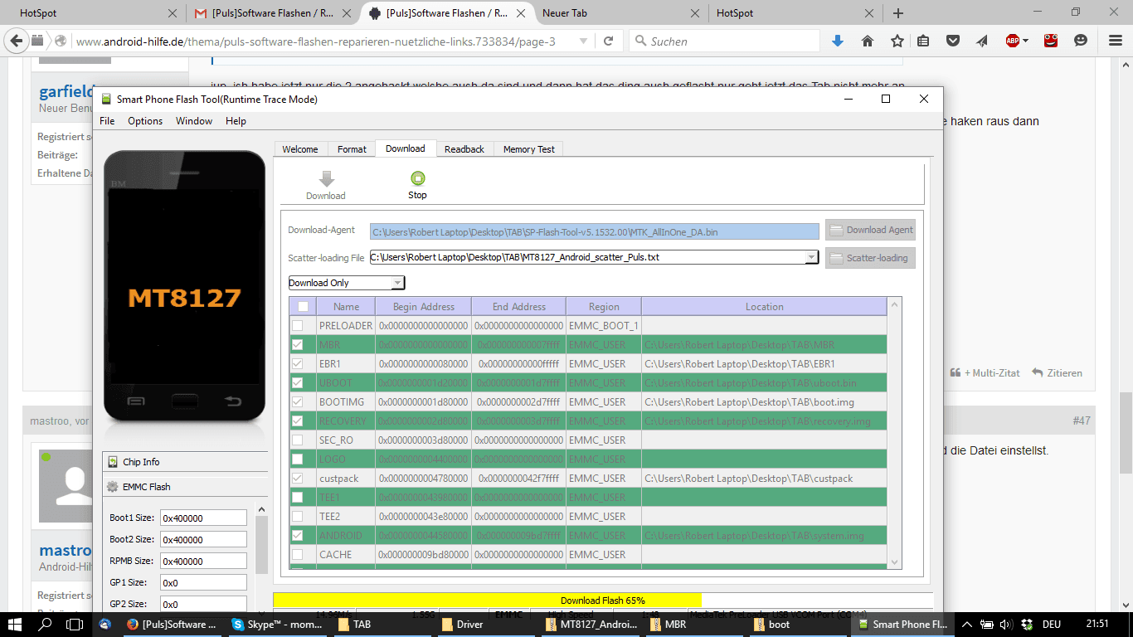Open the EMMC Flash panel icon
The image size is (1133, 637).
pos(114,487)
